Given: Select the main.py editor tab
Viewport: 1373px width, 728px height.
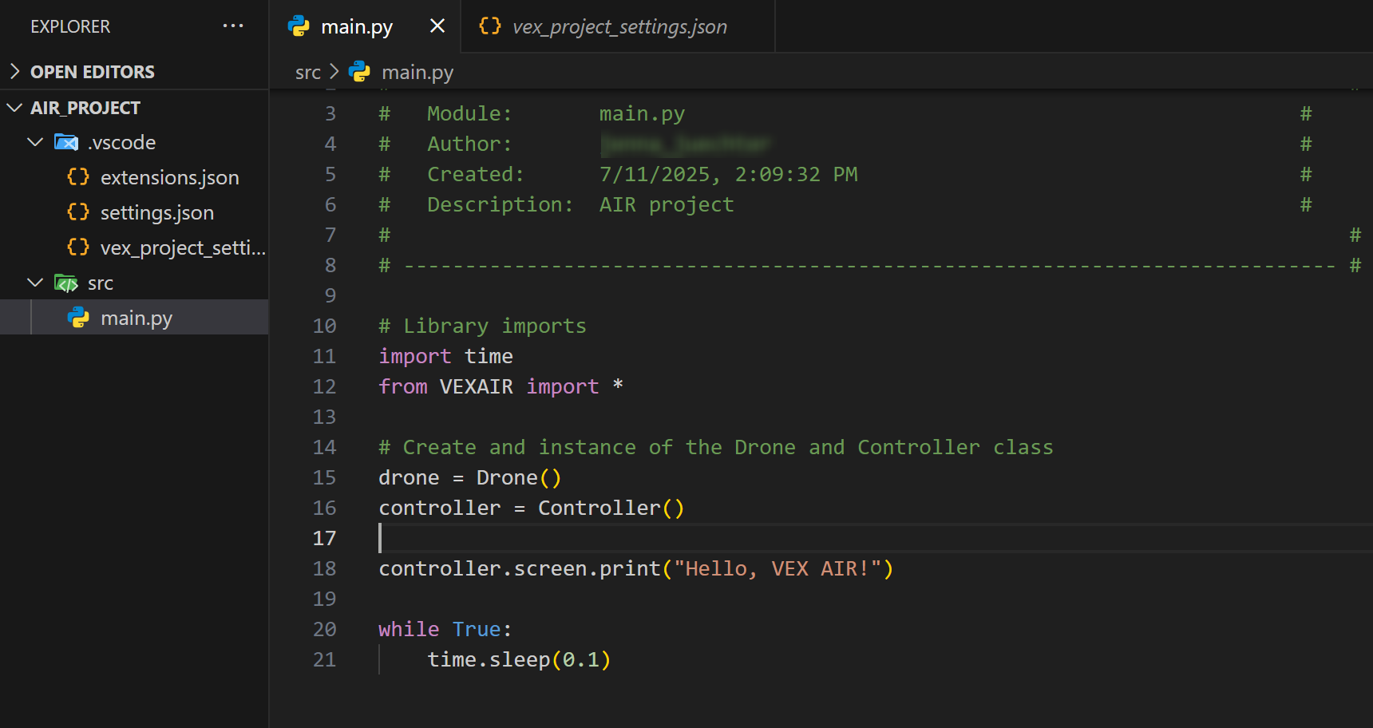Looking at the screenshot, I should [x=357, y=26].
